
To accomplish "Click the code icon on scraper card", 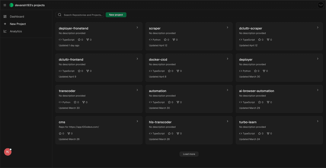I will coord(150,40).
